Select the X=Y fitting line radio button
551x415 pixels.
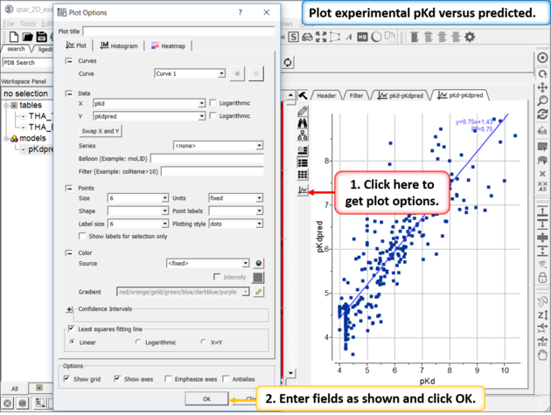pyautogui.click(x=204, y=342)
